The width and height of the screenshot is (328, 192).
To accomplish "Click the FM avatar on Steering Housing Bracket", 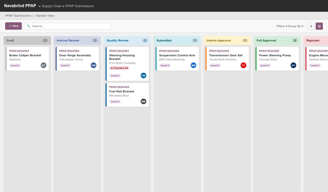I will (x=143, y=75).
